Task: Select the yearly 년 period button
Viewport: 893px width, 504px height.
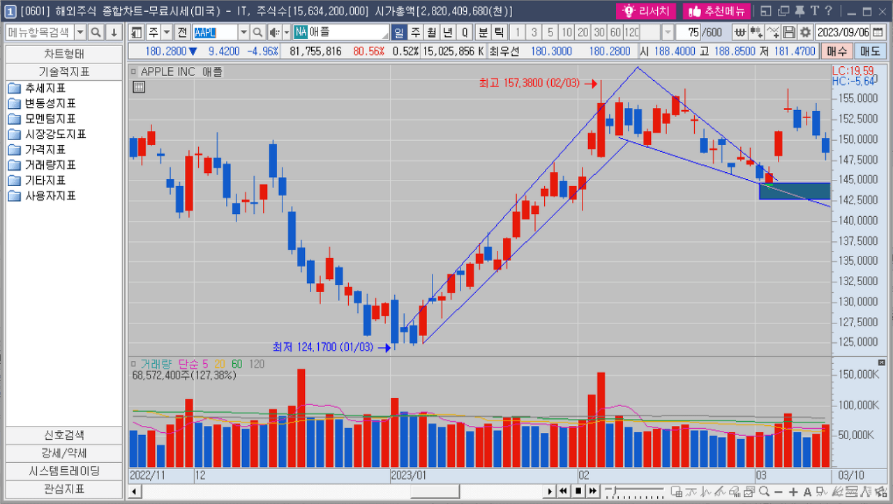Action: click(447, 33)
